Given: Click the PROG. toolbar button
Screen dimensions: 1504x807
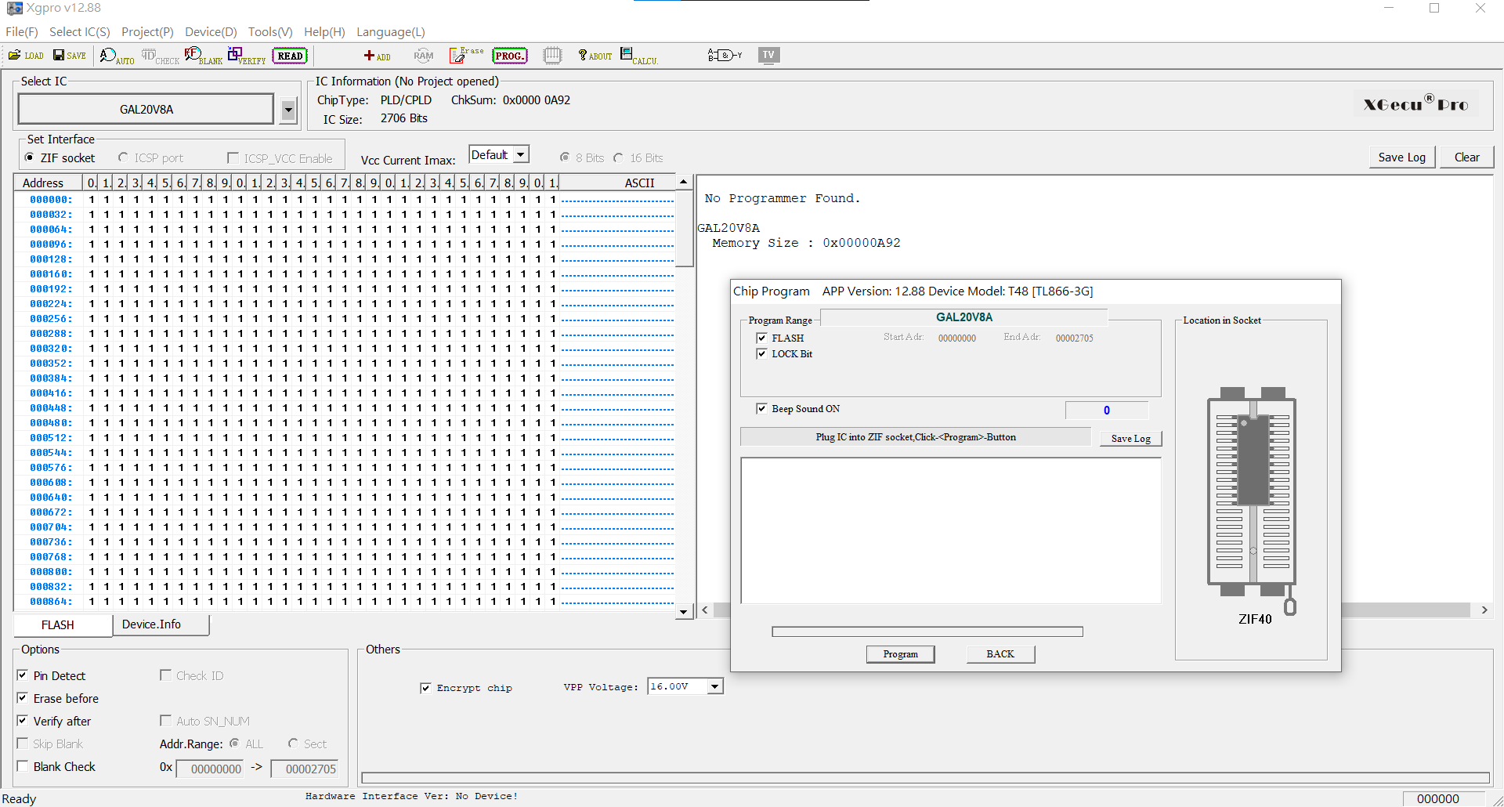Looking at the screenshot, I should pos(510,56).
